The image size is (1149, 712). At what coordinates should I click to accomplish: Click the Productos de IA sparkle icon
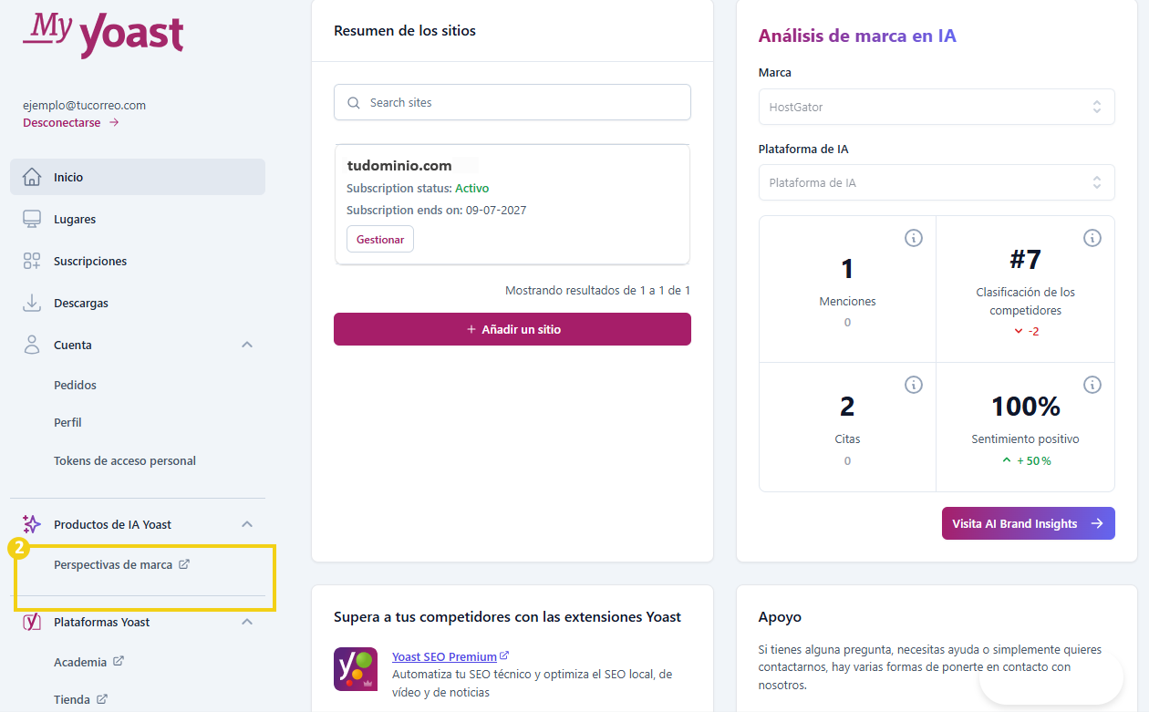pos(32,524)
